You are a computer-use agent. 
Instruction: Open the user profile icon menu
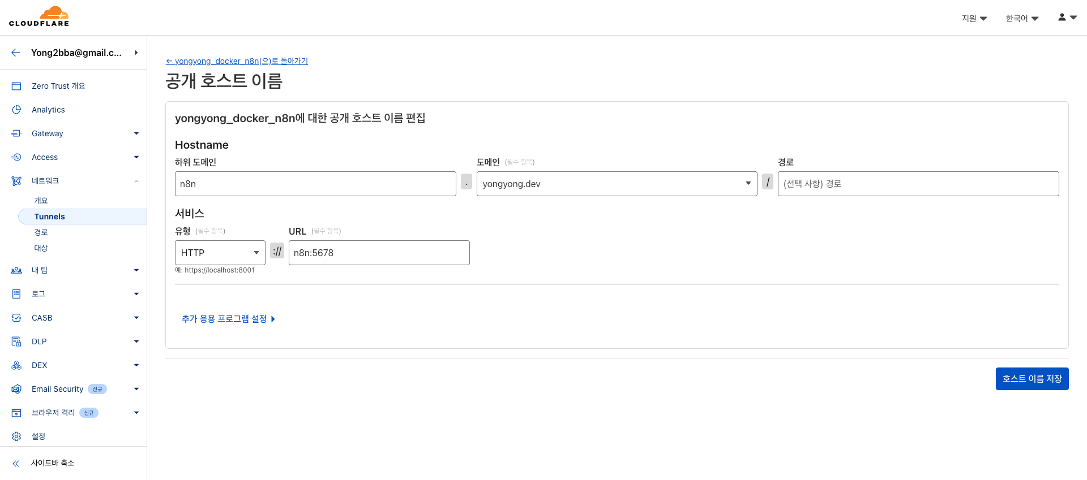1067,18
